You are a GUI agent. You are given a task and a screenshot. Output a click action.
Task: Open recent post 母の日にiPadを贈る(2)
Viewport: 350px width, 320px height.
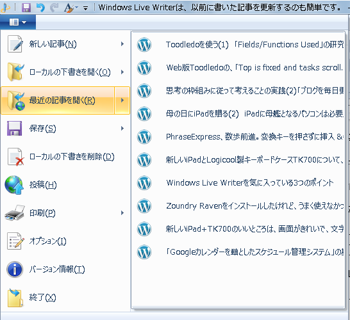(238, 114)
